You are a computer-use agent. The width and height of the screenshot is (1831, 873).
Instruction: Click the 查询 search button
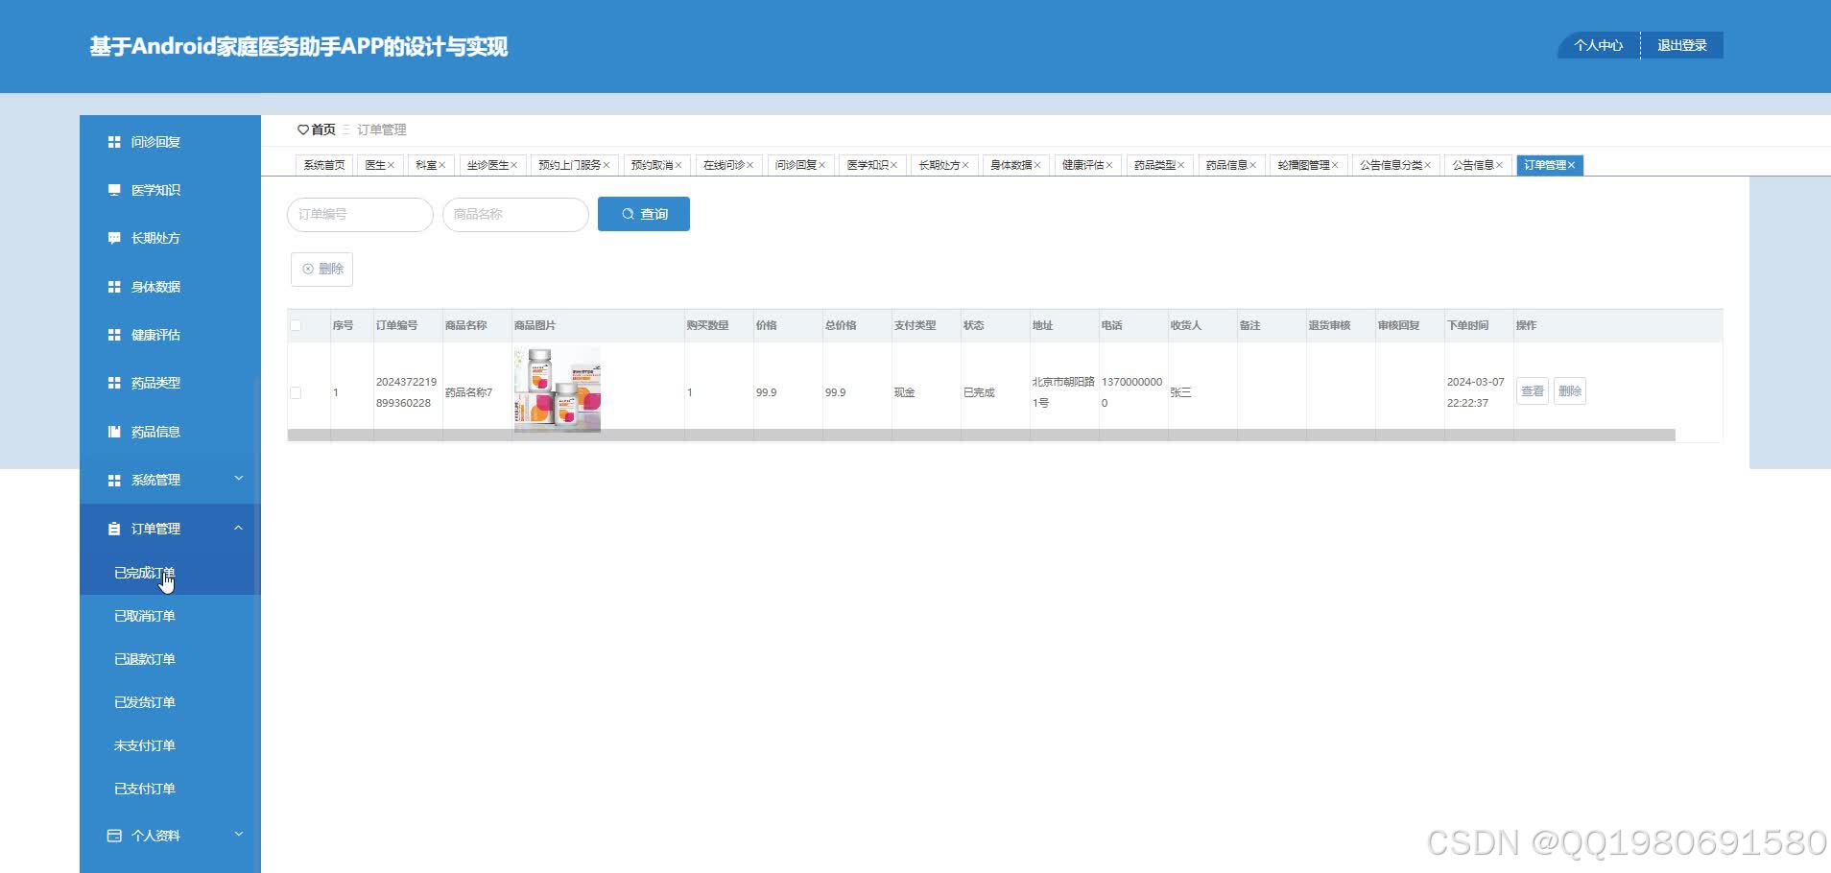pos(644,214)
